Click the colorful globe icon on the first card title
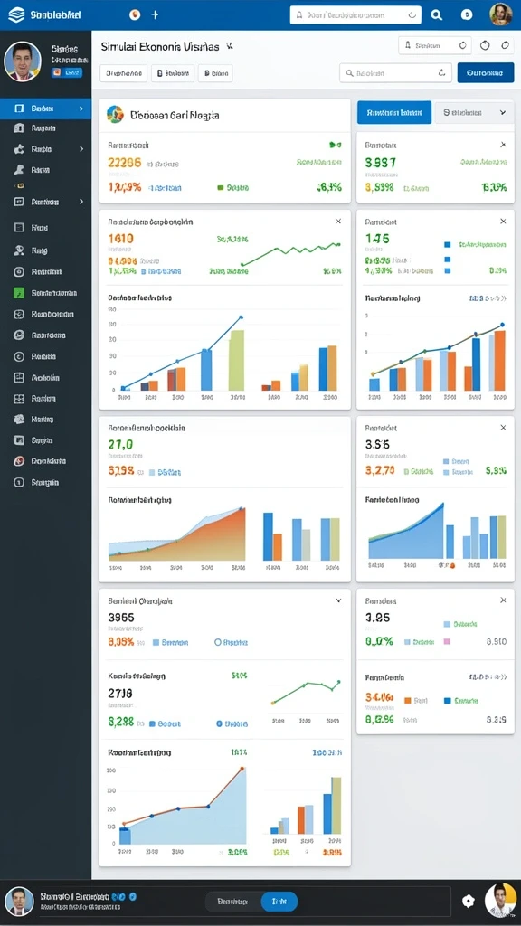 click(x=115, y=115)
